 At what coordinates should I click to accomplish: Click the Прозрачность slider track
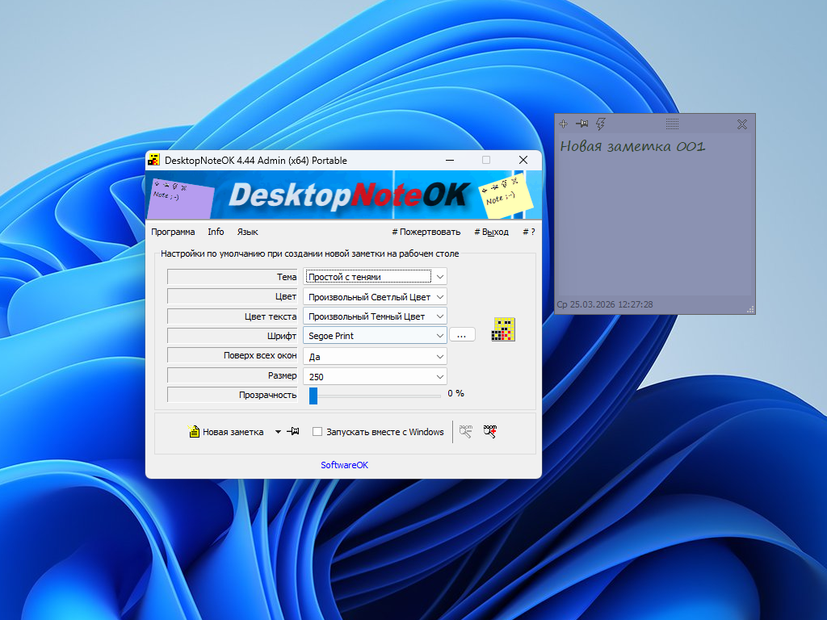[x=376, y=395]
